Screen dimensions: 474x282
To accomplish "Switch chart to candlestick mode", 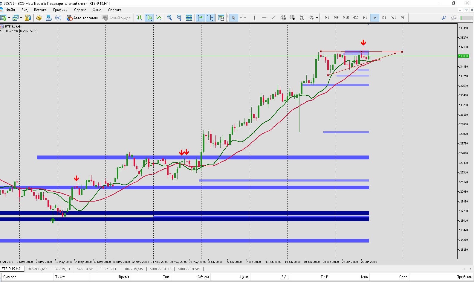I will point(149,18).
